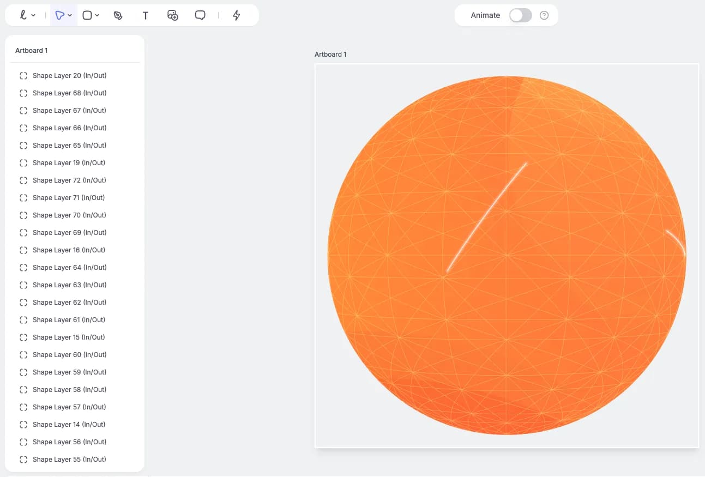Open the plugins and assets icon
The height and width of the screenshot is (477, 705).
click(x=172, y=15)
